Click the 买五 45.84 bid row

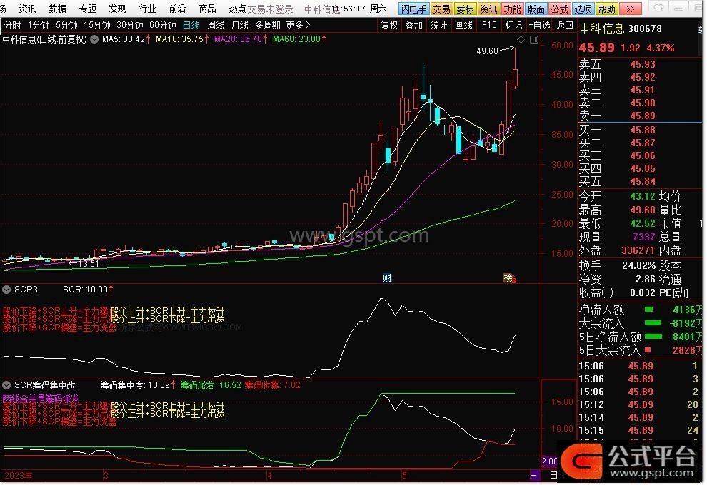pyautogui.click(x=617, y=182)
